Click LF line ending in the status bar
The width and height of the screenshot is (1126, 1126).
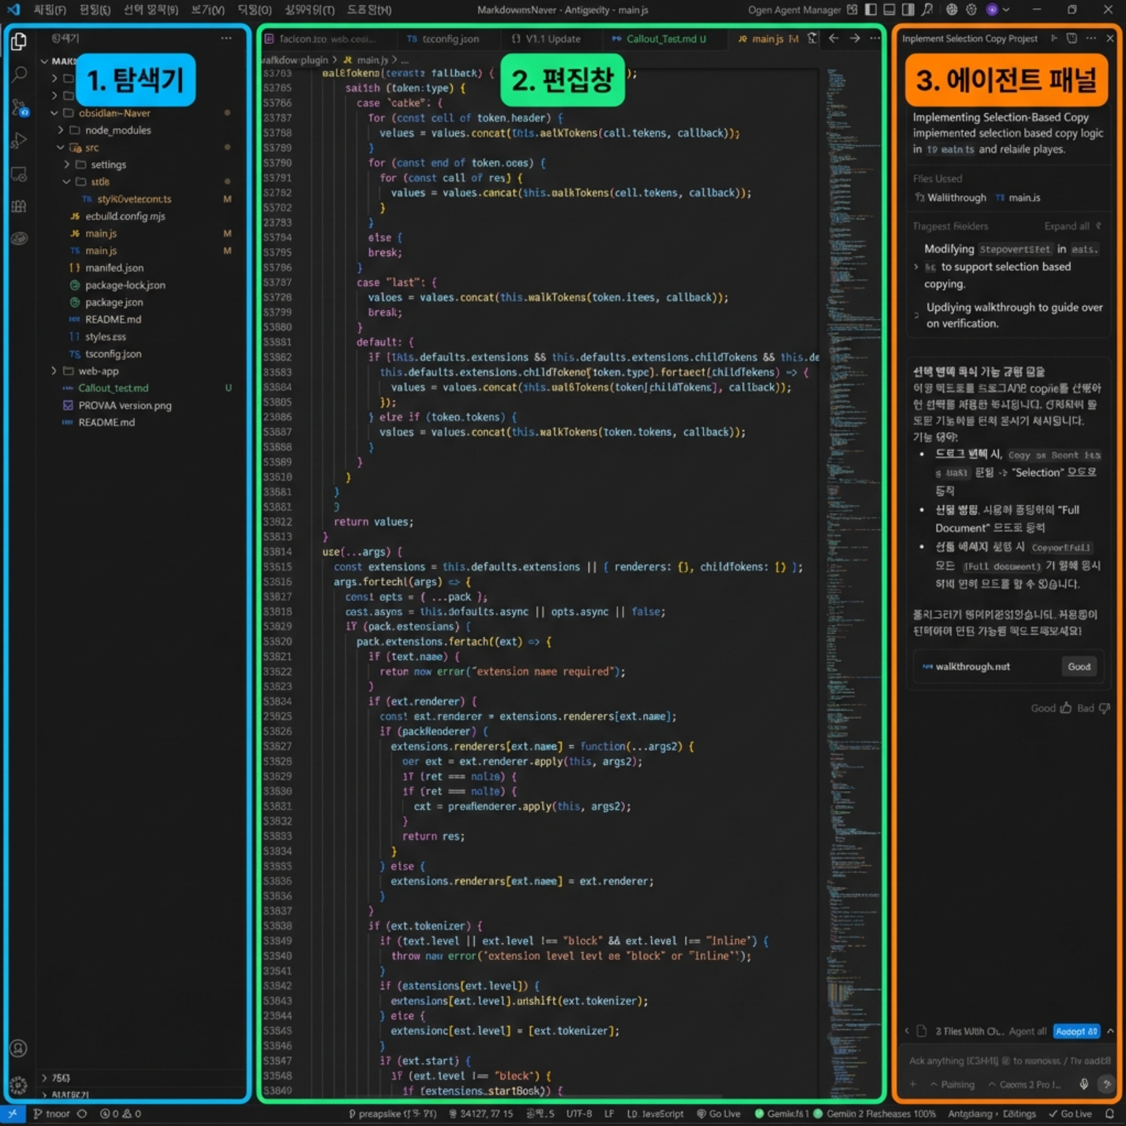[x=609, y=1114]
